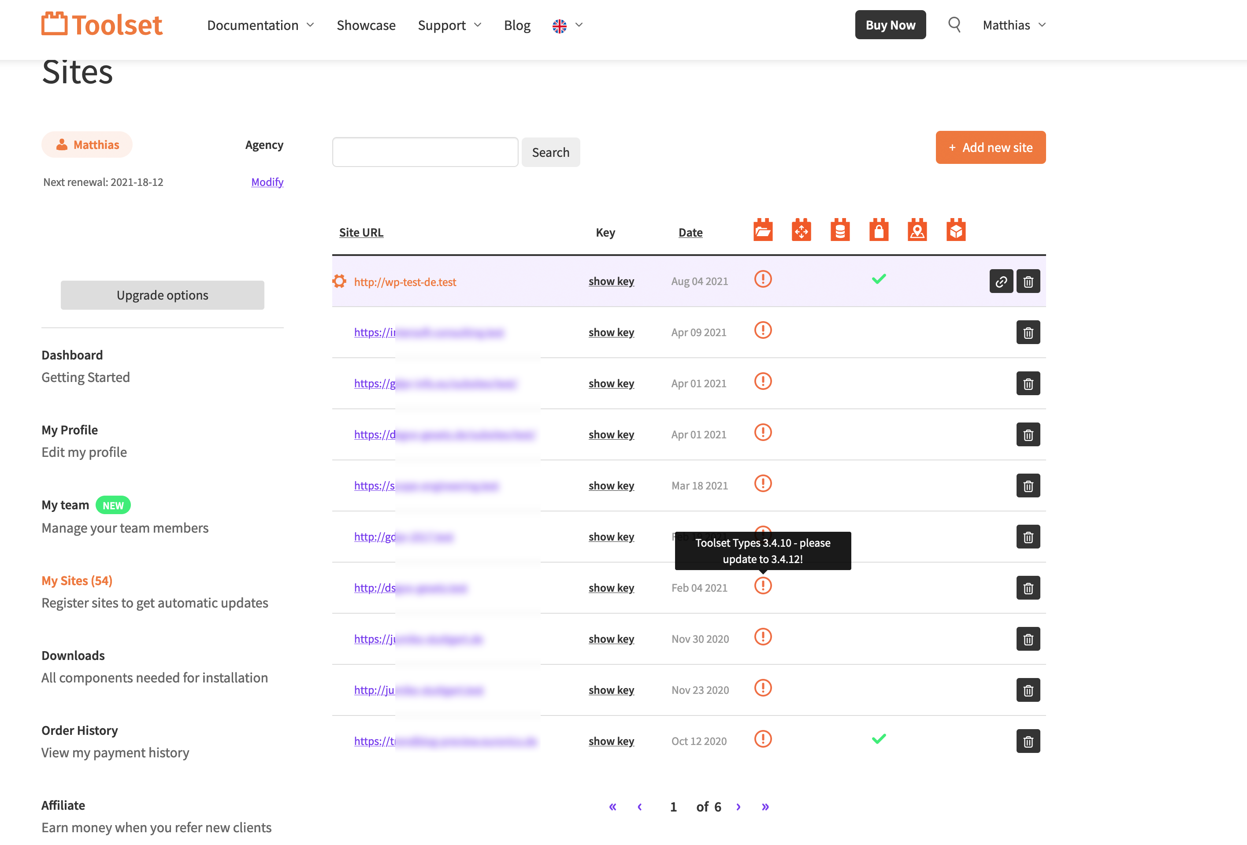Click 'Next renewal: 2021-18-12' text
The image size is (1247, 845).
click(103, 182)
